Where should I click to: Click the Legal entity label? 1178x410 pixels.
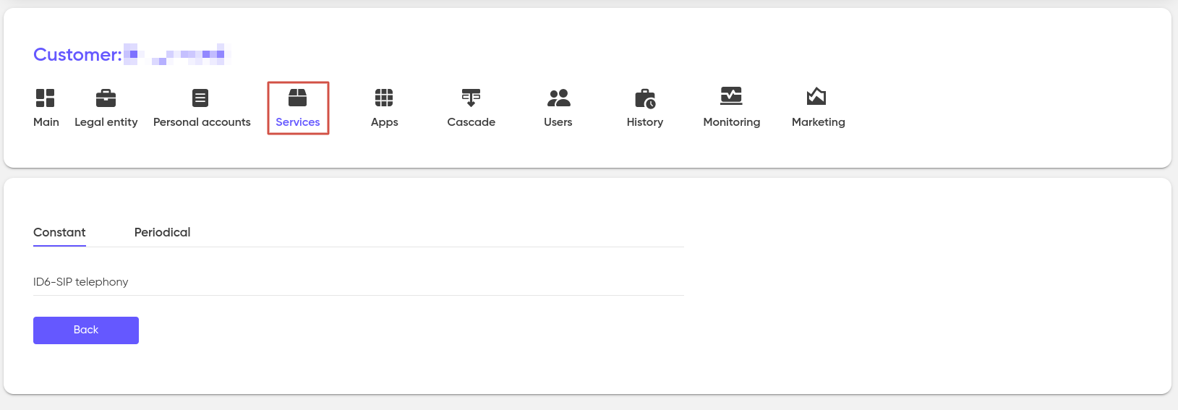point(106,122)
